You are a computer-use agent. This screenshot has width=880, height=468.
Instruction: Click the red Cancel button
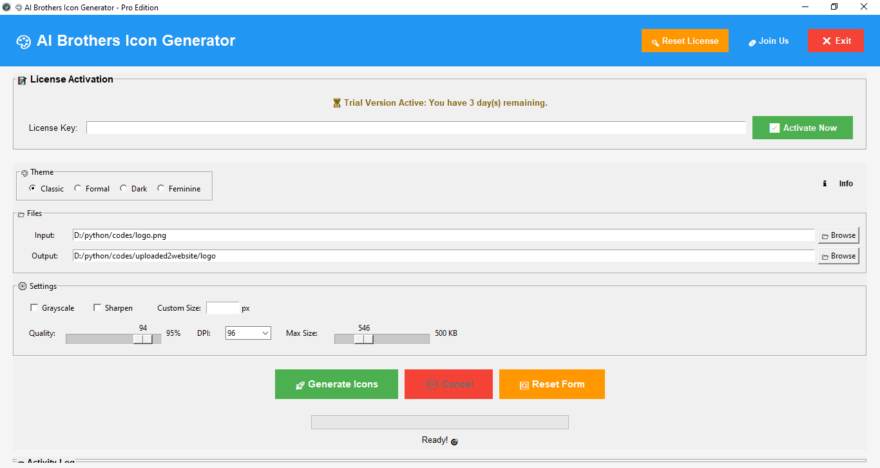[448, 384]
